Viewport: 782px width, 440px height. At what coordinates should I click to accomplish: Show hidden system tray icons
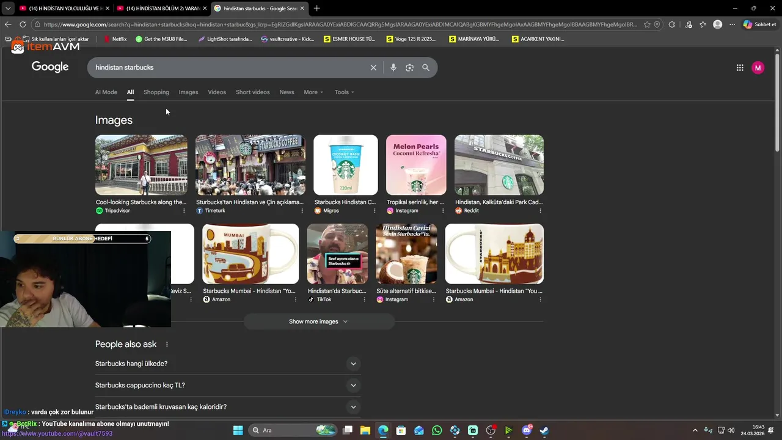tap(695, 430)
